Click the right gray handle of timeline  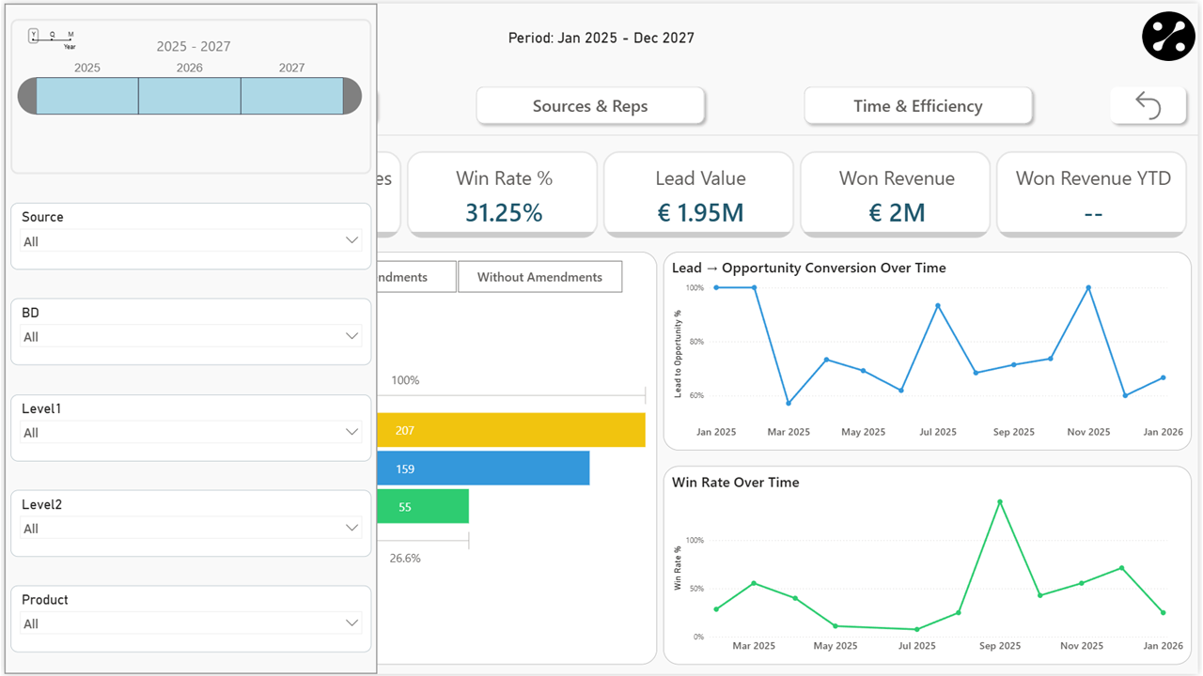[x=352, y=97]
